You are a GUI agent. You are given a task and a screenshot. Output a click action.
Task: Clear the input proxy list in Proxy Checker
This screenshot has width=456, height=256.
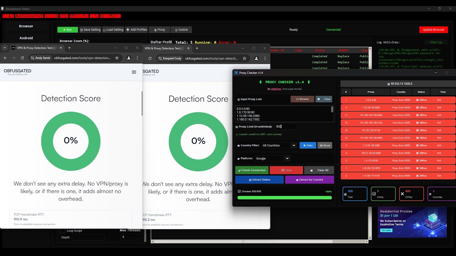click(x=324, y=99)
